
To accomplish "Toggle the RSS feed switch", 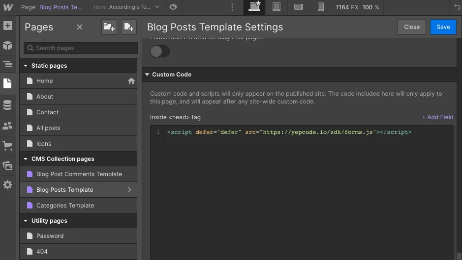I will click(x=159, y=51).
